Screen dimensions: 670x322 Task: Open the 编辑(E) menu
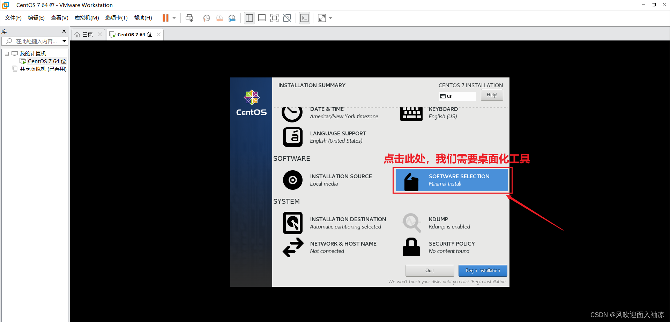(36, 18)
